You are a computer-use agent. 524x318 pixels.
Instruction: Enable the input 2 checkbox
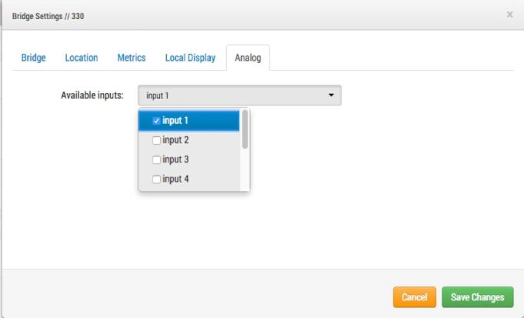[157, 140]
